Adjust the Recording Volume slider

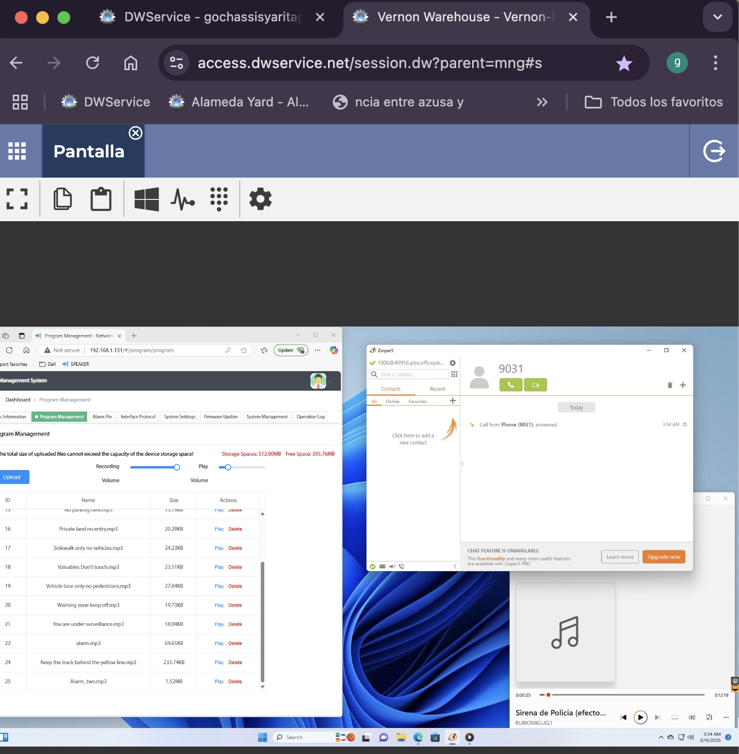coord(155,467)
